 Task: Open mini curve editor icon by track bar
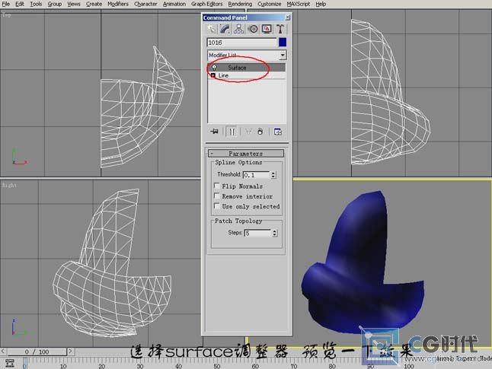(10, 363)
